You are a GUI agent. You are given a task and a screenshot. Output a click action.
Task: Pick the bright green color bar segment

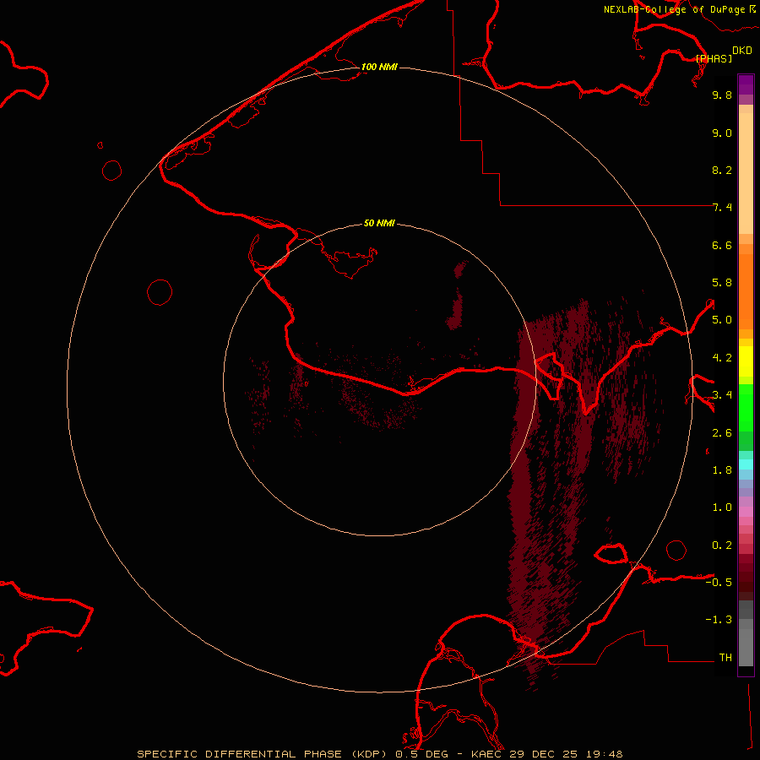tap(746, 408)
